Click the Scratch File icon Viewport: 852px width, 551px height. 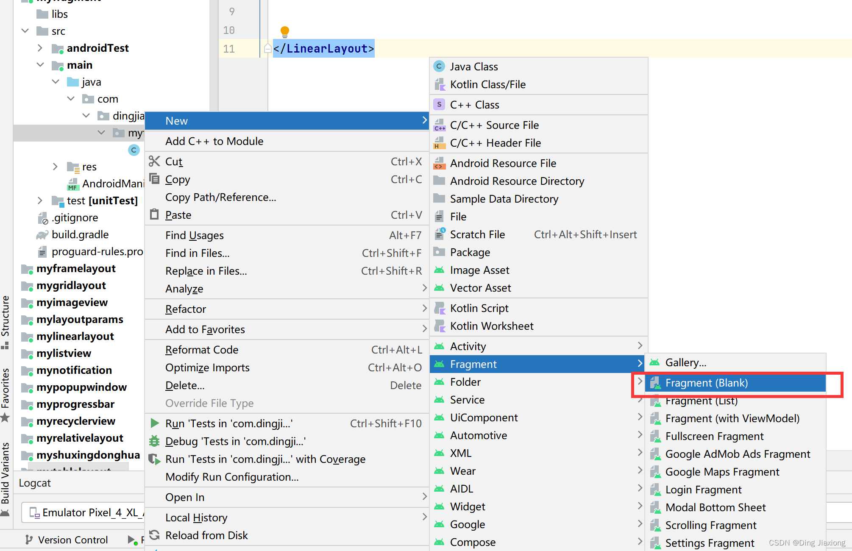point(440,234)
